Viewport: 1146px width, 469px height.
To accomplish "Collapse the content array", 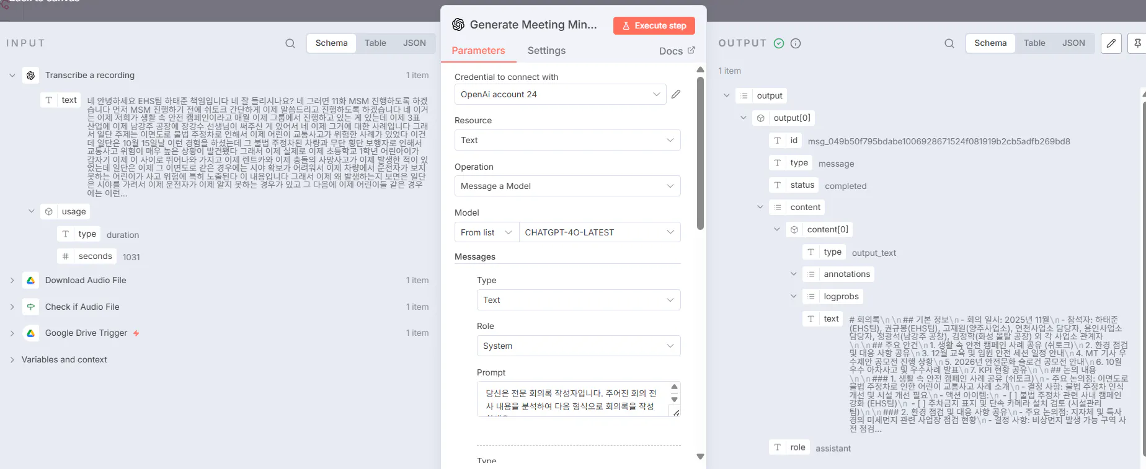I will (x=760, y=207).
